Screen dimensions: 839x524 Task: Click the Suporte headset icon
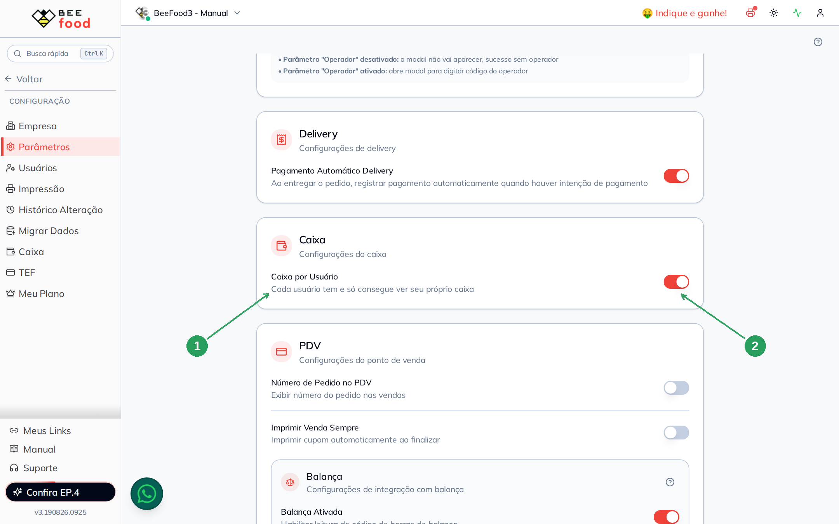(x=14, y=467)
